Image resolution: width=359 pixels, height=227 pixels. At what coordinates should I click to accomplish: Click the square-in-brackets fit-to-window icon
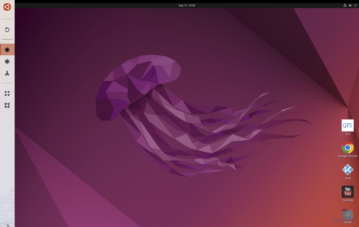point(7,105)
